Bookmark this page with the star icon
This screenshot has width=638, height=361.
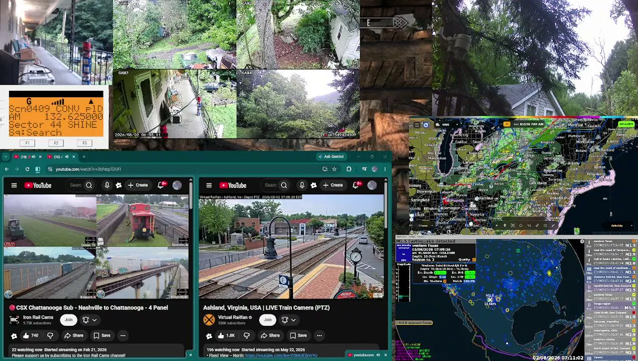point(334,169)
